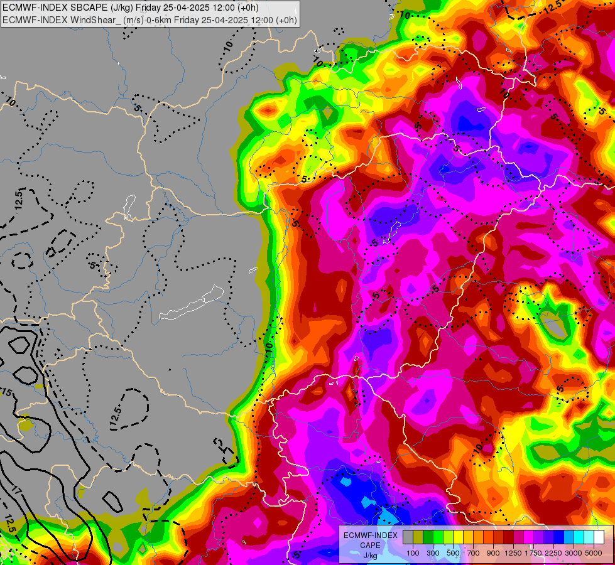Click the legend value 1750
The width and height of the screenshot is (615, 565).
coord(533,553)
